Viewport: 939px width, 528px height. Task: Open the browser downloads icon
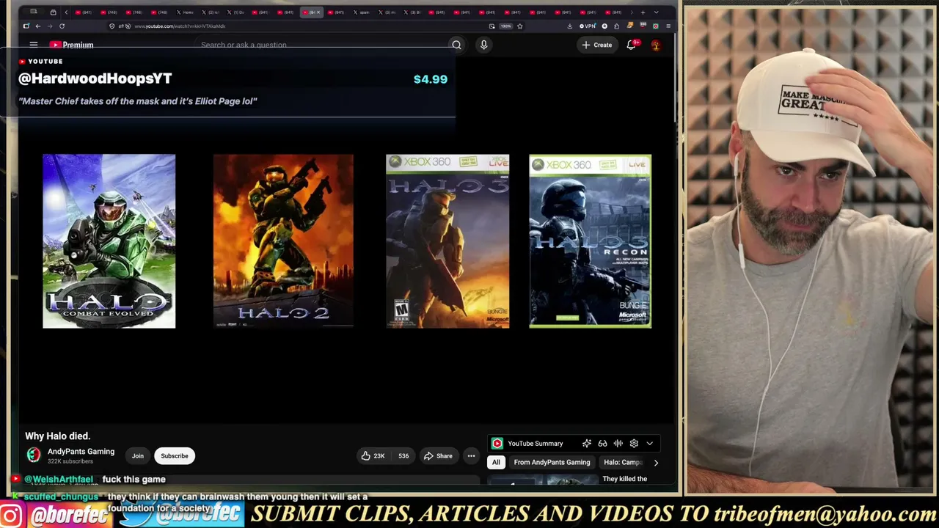tap(569, 26)
